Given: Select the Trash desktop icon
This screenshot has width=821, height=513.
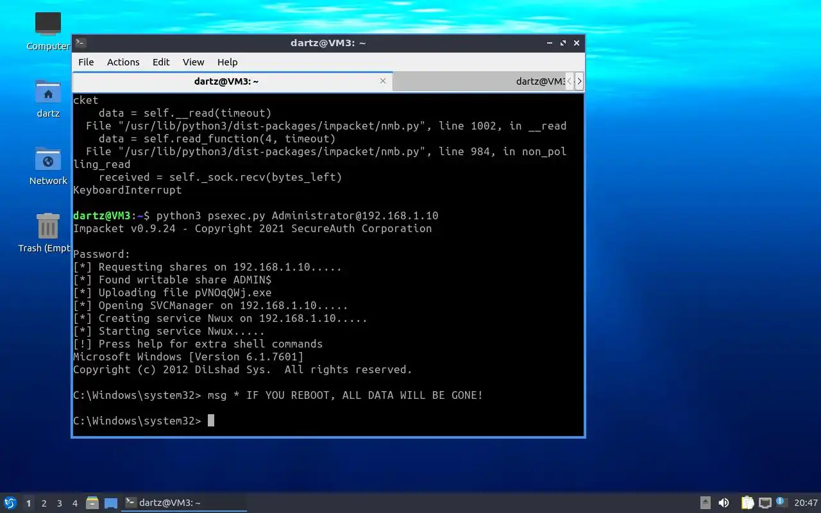Looking at the screenshot, I should click(46, 233).
